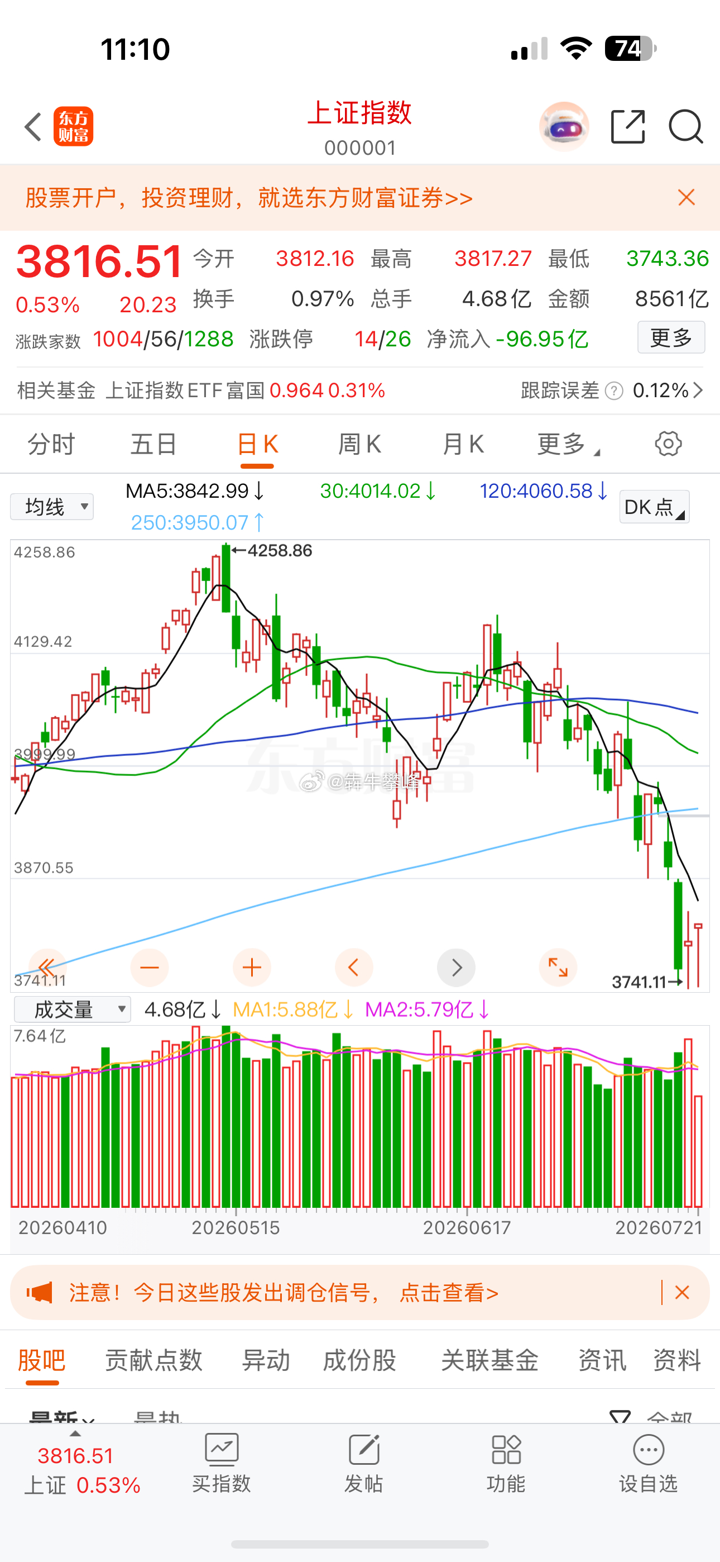This screenshot has width=720, height=1562.
Task: Open the search magnifier icon
Action: [x=686, y=127]
